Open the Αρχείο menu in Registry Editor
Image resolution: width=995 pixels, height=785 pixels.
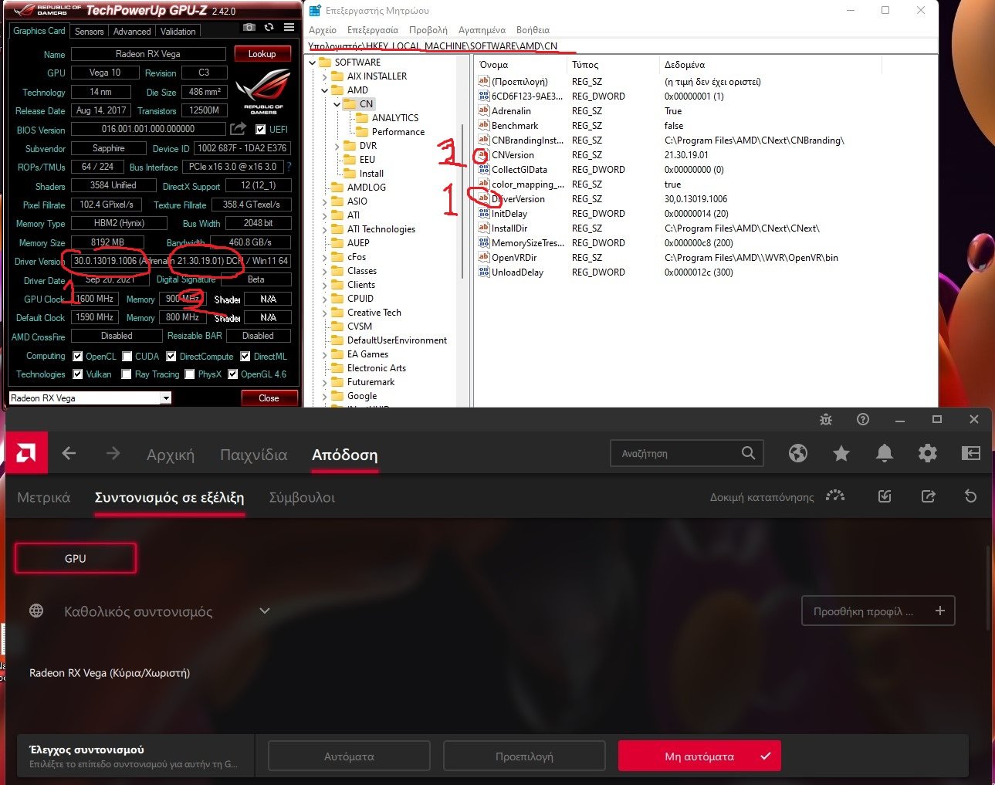pyautogui.click(x=323, y=30)
